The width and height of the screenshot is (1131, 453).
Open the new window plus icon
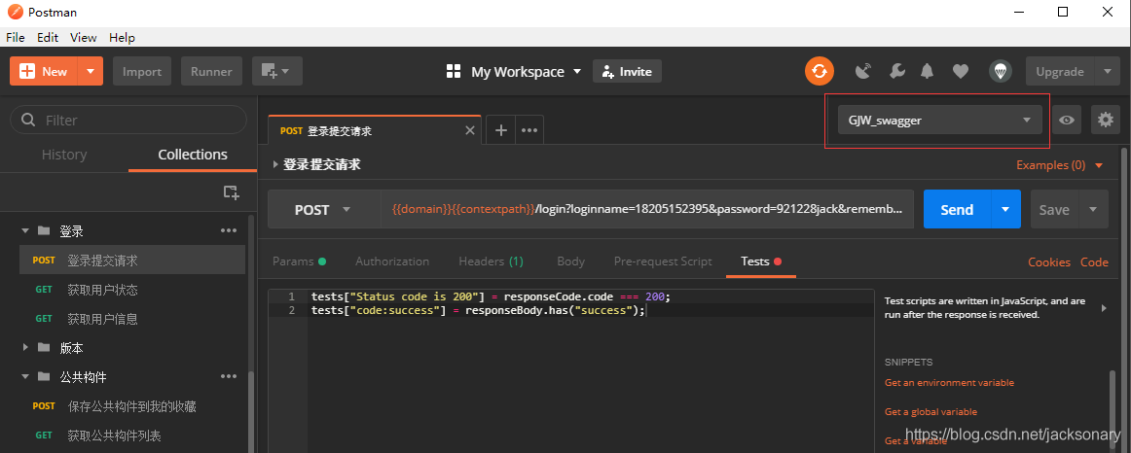click(x=276, y=71)
